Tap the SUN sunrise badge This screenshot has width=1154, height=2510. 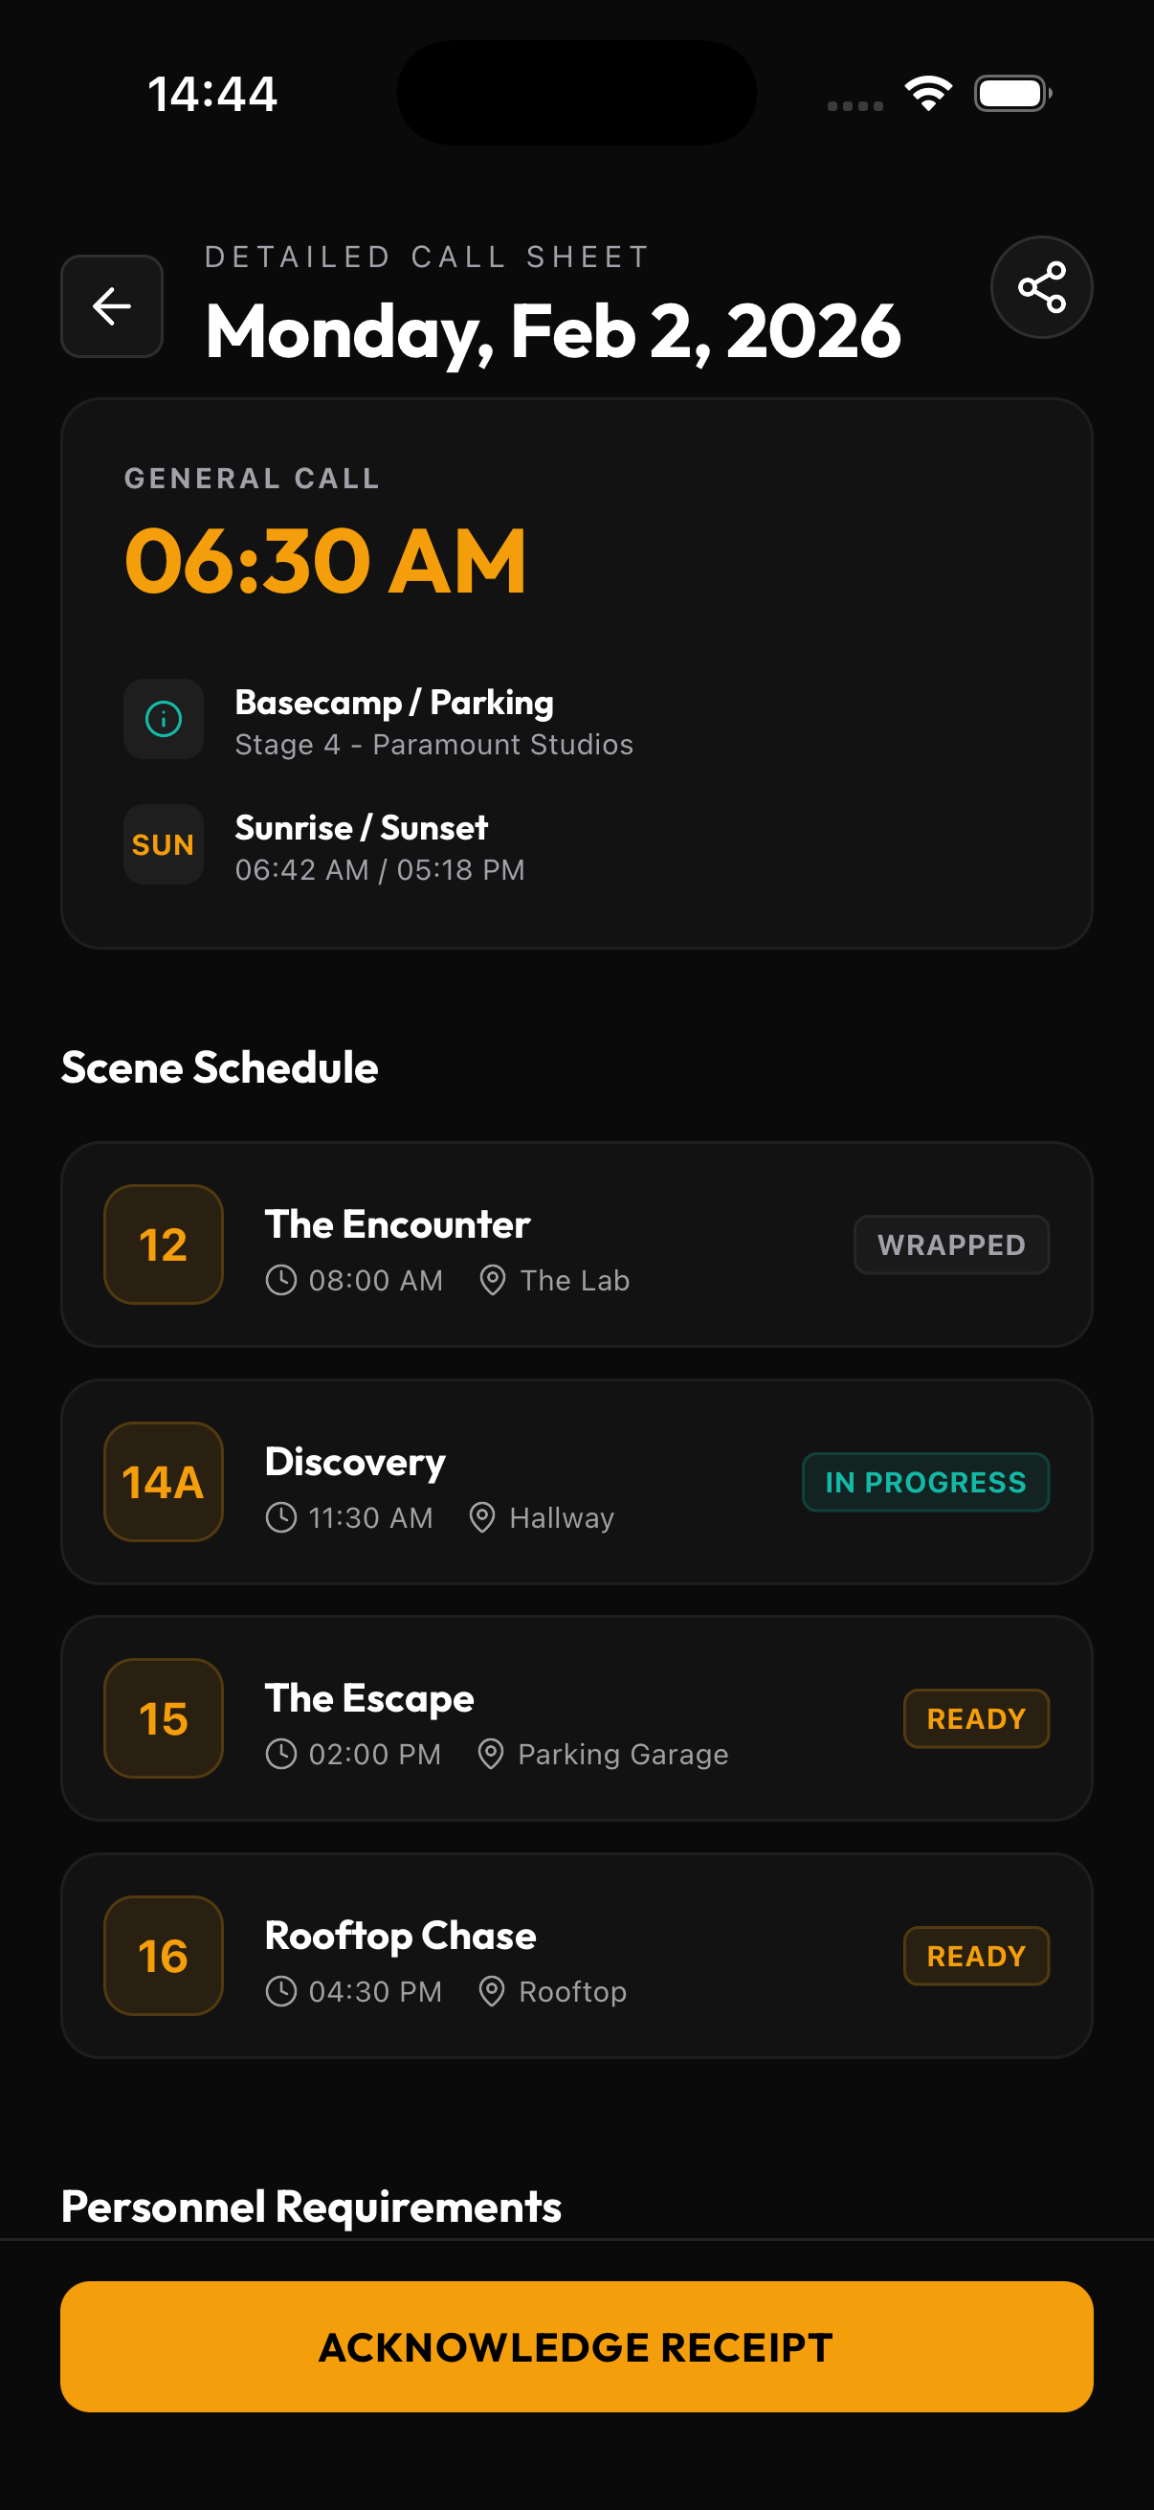click(x=164, y=844)
